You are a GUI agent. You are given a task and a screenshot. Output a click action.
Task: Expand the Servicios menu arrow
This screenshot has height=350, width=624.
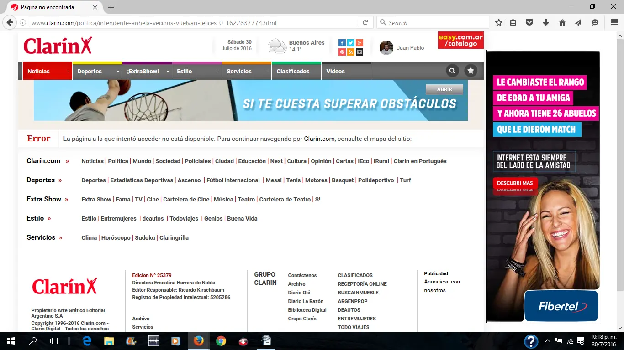click(x=267, y=72)
